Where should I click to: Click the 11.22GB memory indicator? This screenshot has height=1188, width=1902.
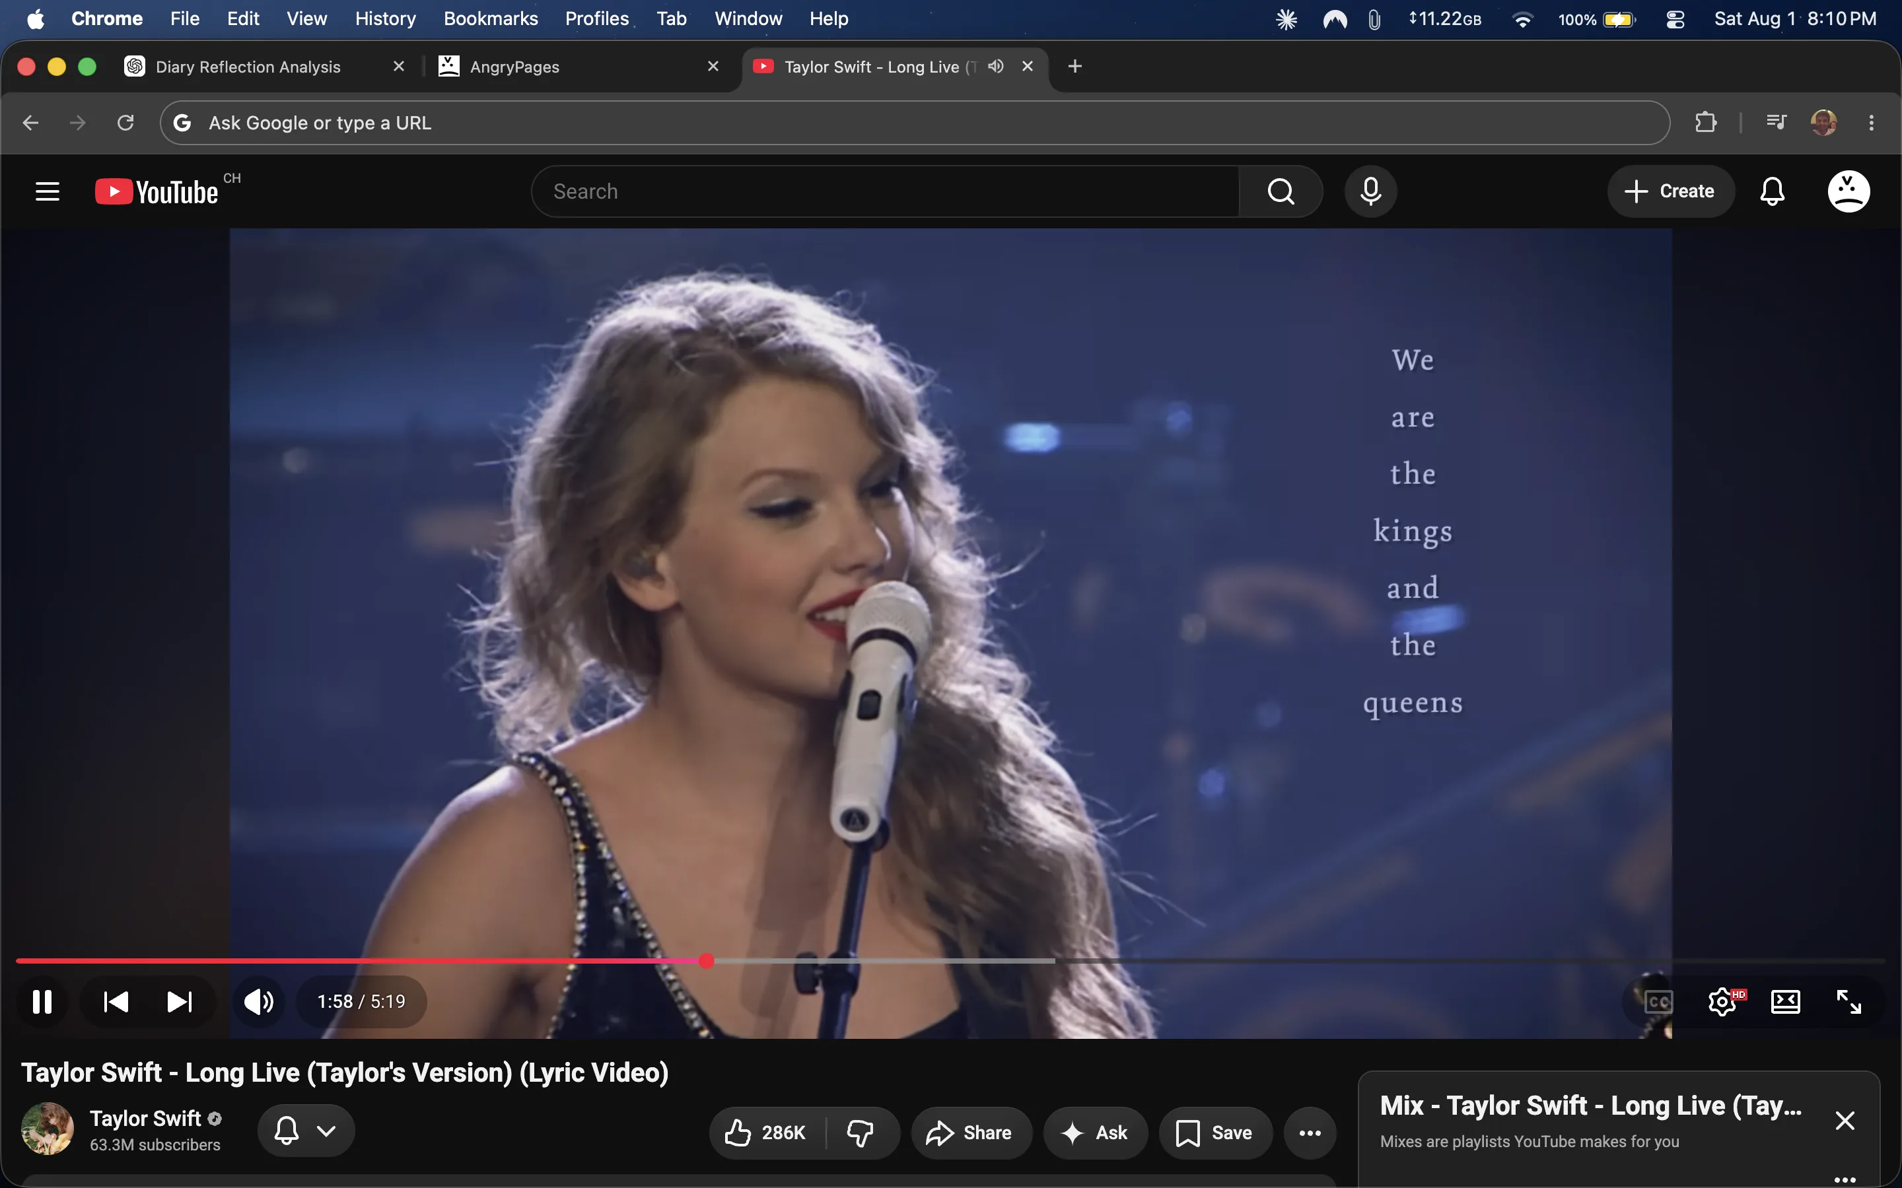click(1444, 19)
